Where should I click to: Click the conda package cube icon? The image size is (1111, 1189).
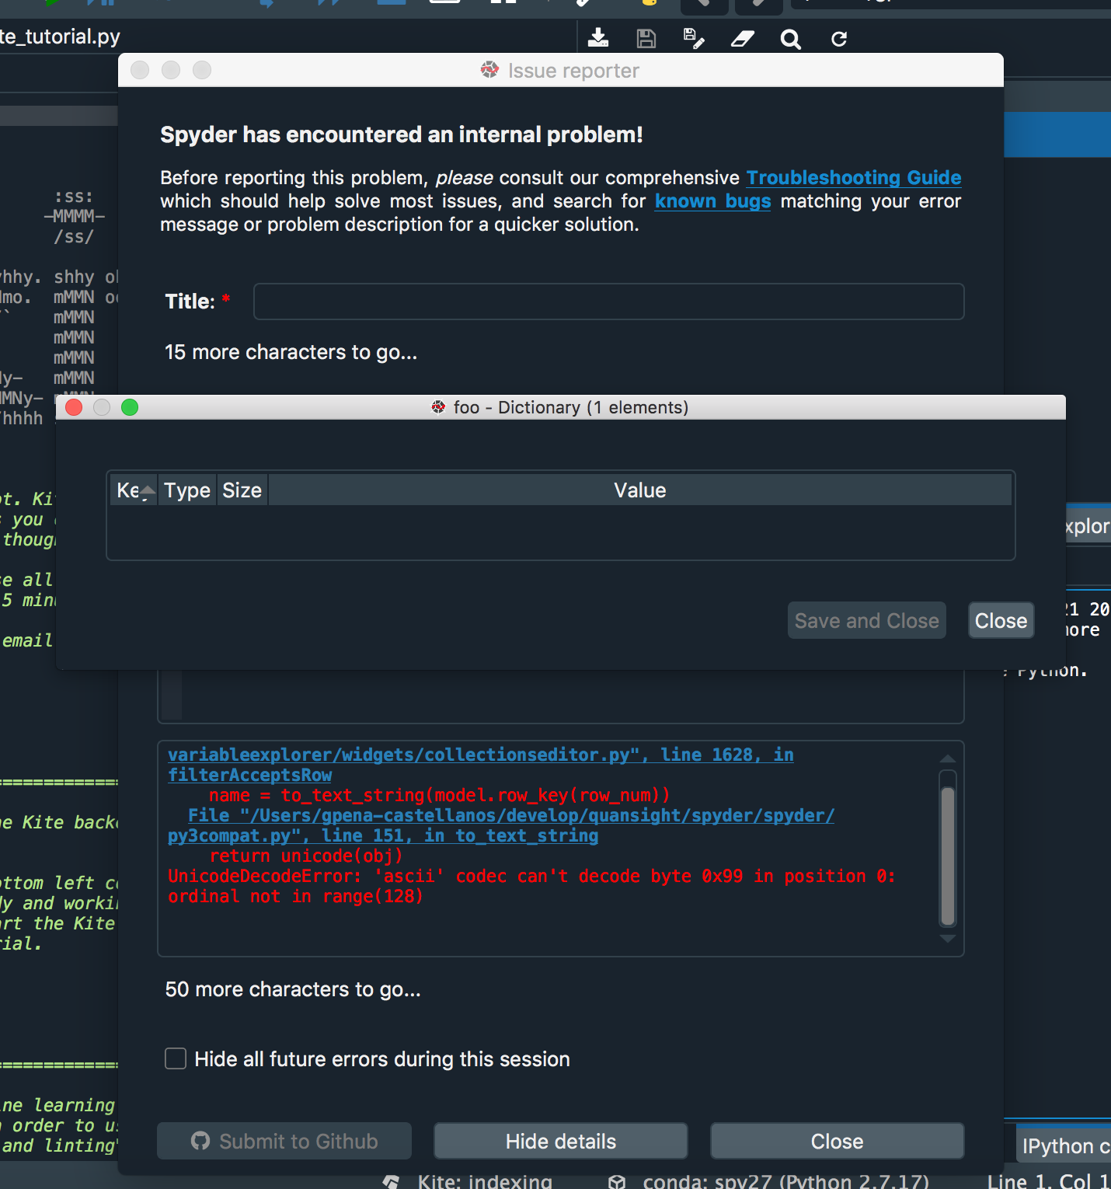(618, 1180)
